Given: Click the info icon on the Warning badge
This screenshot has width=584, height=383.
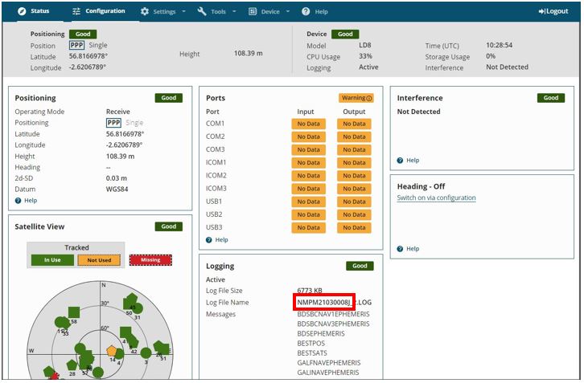Looking at the screenshot, I should click(x=368, y=98).
